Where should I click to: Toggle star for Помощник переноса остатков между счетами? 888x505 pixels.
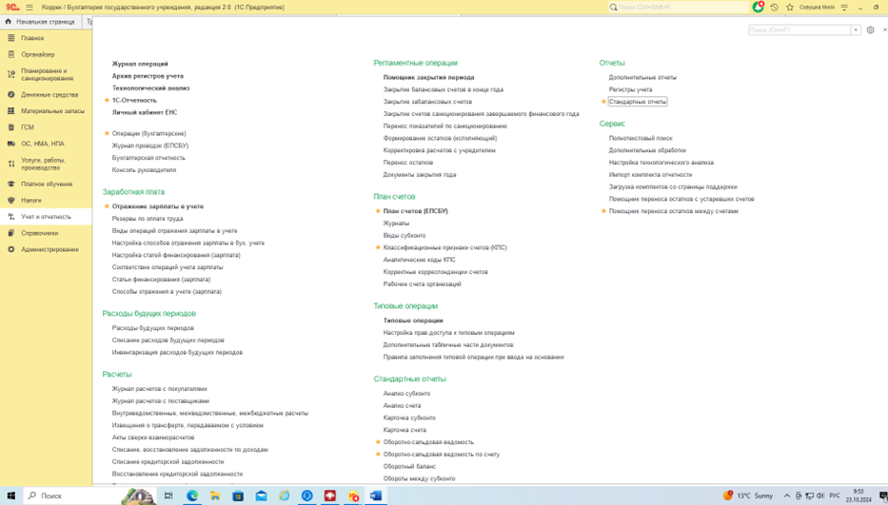click(603, 211)
